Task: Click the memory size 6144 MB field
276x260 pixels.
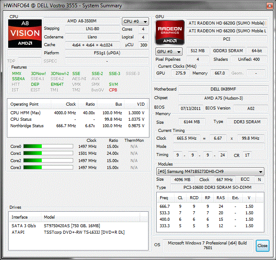Action: [x=192, y=122]
